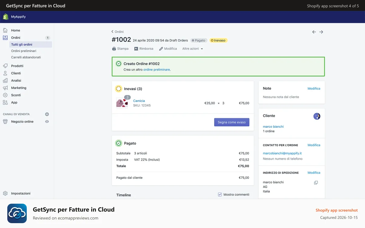This screenshot has height=228, width=365.
Task: Click the Shopify bag logo icon
Action: tap(5, 17)
